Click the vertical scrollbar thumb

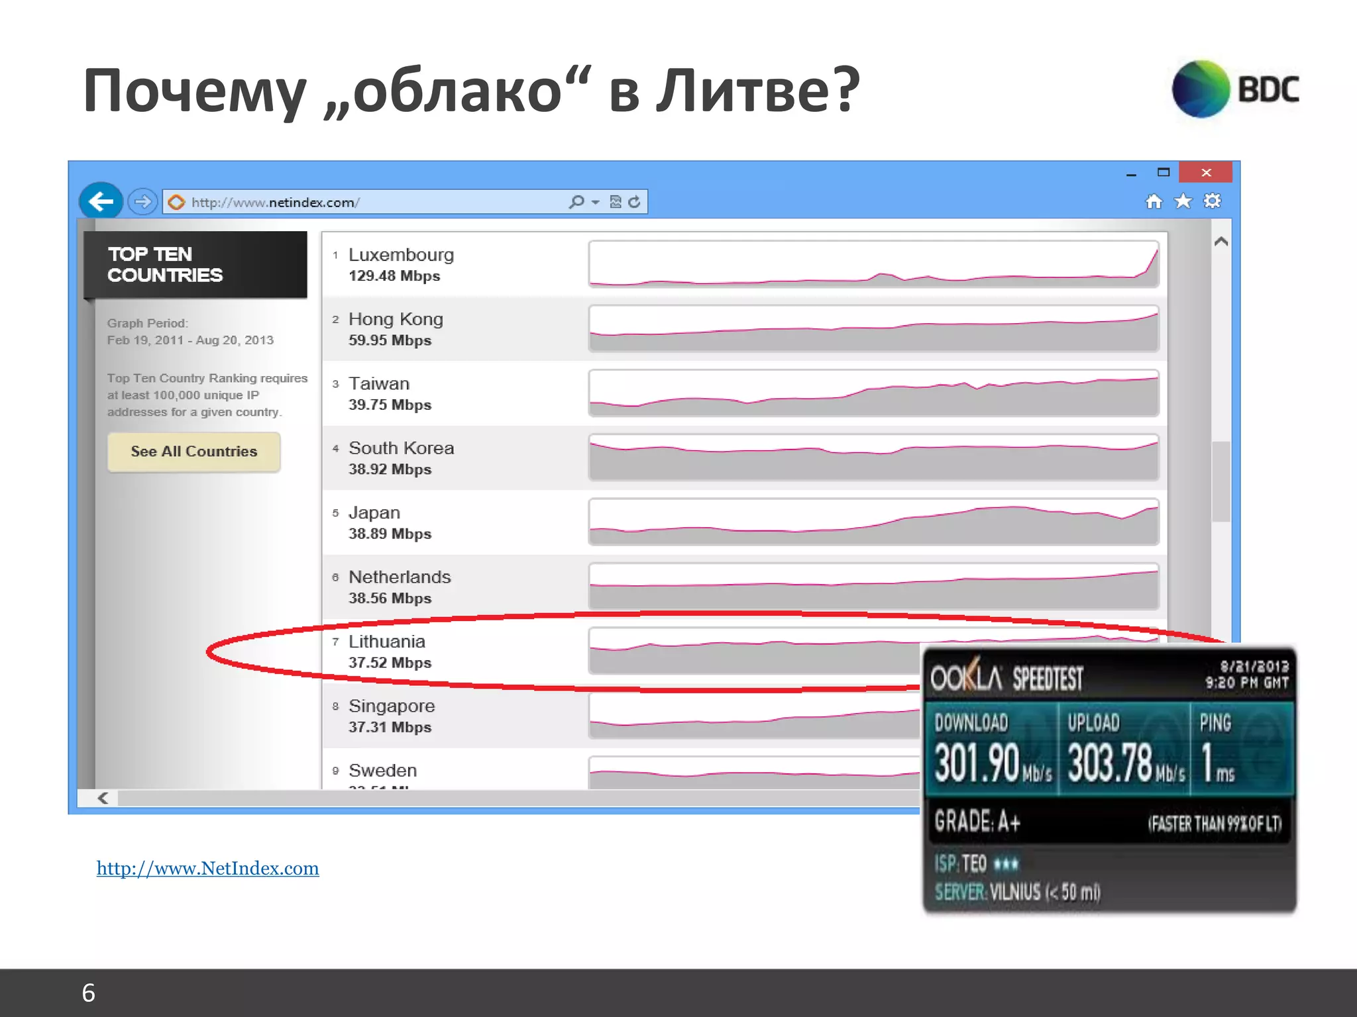pos(1221,481)
